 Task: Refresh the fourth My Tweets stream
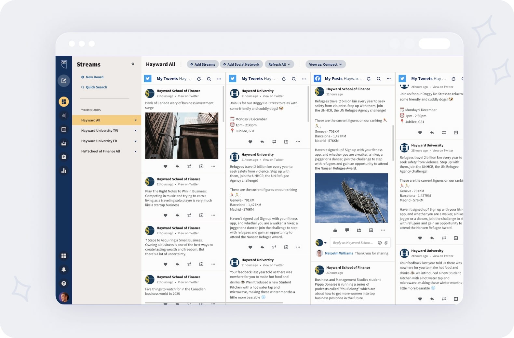[453, 79]
